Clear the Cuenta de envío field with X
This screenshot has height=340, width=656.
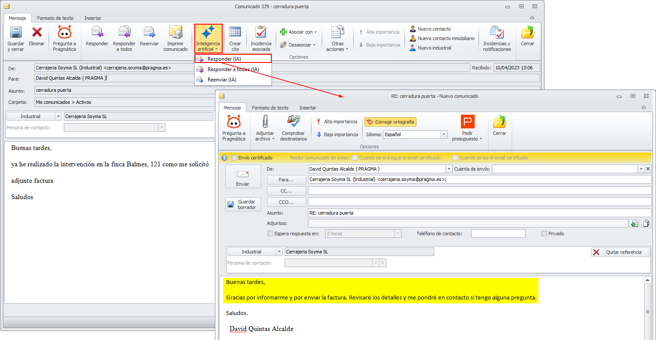pyautogui.click(x=648, y=169)
